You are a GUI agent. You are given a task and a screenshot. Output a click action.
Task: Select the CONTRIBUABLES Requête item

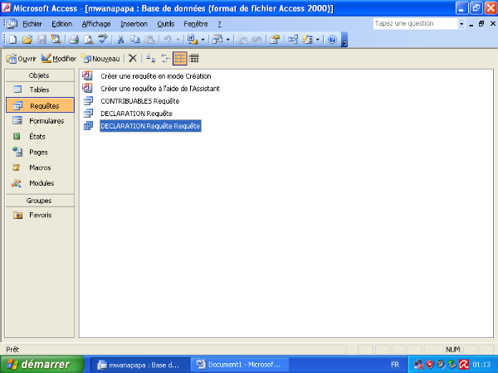pyautogui.click(x=140, y=101)
